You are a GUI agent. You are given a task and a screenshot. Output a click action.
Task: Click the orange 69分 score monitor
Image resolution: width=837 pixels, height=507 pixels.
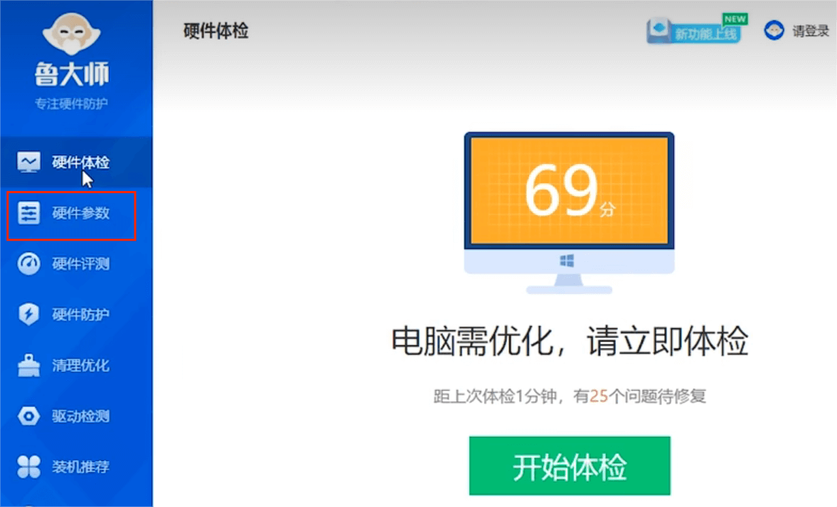pos(569,190)
